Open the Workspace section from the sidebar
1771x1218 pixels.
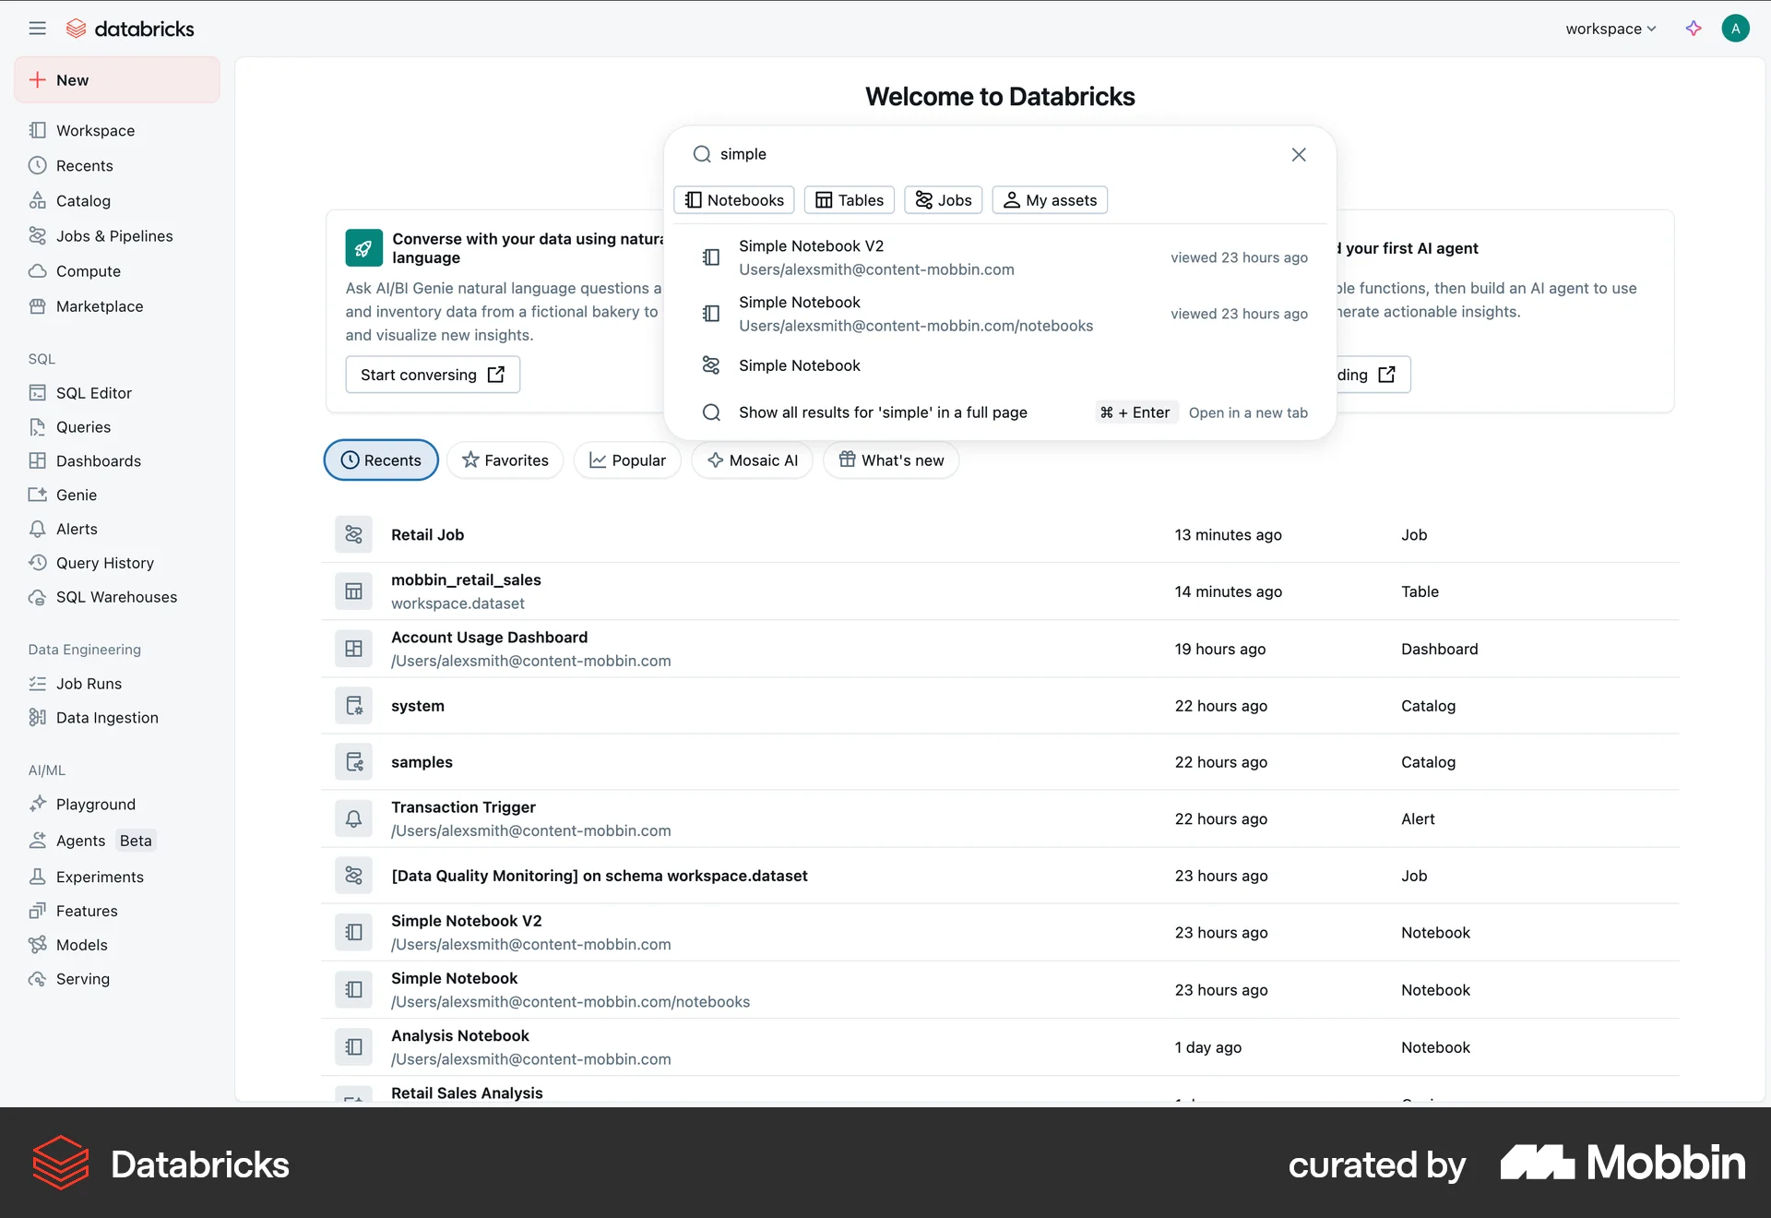tap(94, 130)
